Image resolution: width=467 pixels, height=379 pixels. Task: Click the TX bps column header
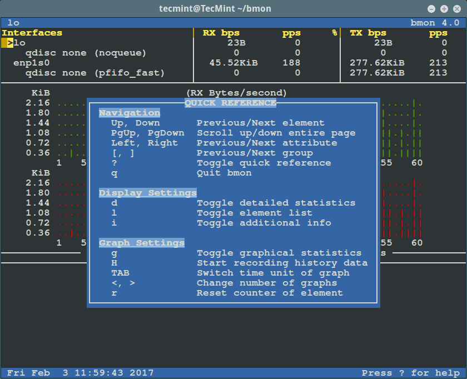[367, 33]
